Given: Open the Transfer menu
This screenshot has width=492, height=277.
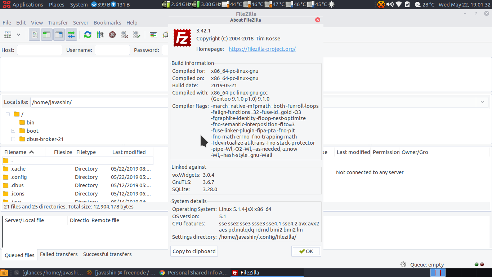Looking at the screenshot, I should pos(58,22).
